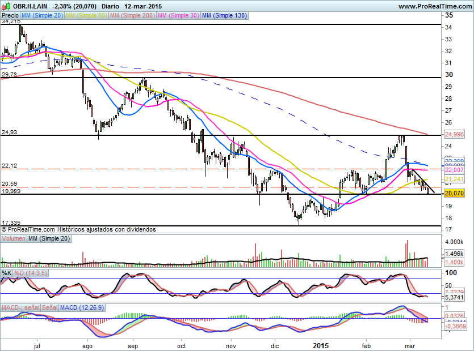Select the volume panel MM (Simple 20) label
This screenshot has width=474, height=351.
pos(49,239)
